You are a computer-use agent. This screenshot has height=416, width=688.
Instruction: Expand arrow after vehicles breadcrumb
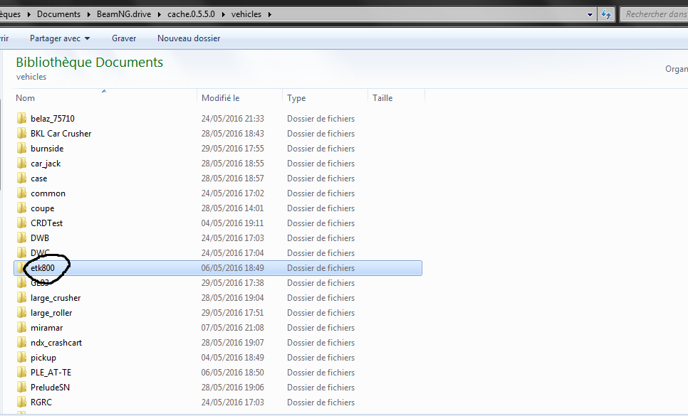pyautogui.click(x=269, y=14)
